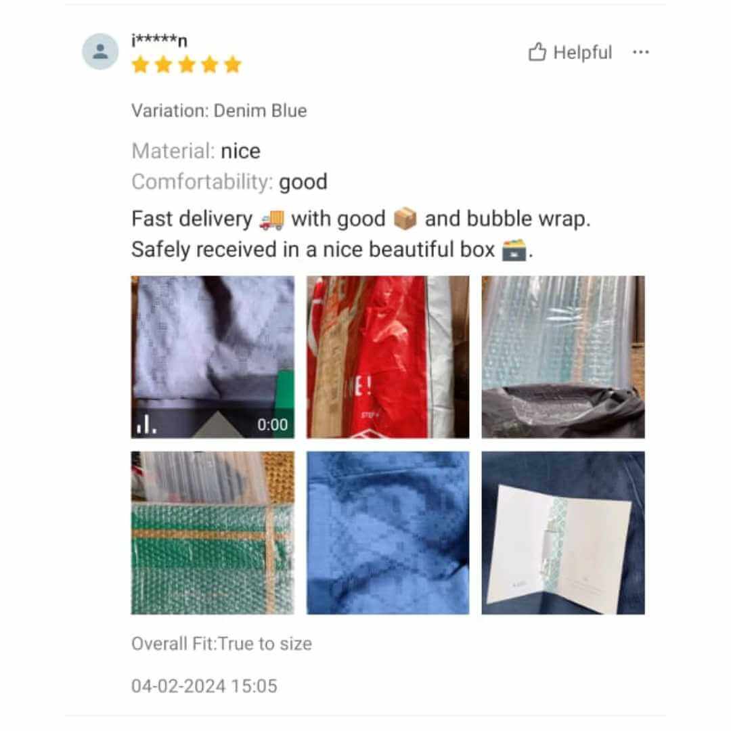The height and width of the screenshot is (731, 731).
Task: Click the third yellow rating star
Action: (187, 65)
